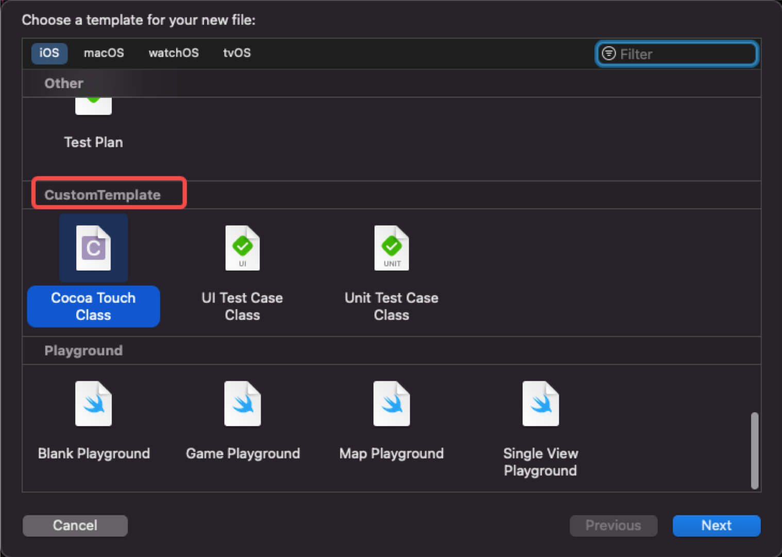Select the Cocoa Touch Class file icon

coord(93,248)
